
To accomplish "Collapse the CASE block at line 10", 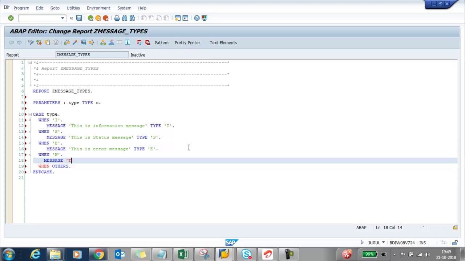I will [30, 114].
